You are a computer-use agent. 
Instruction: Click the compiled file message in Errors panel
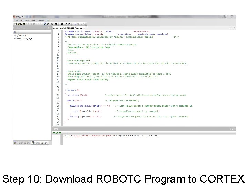[112, 136]
